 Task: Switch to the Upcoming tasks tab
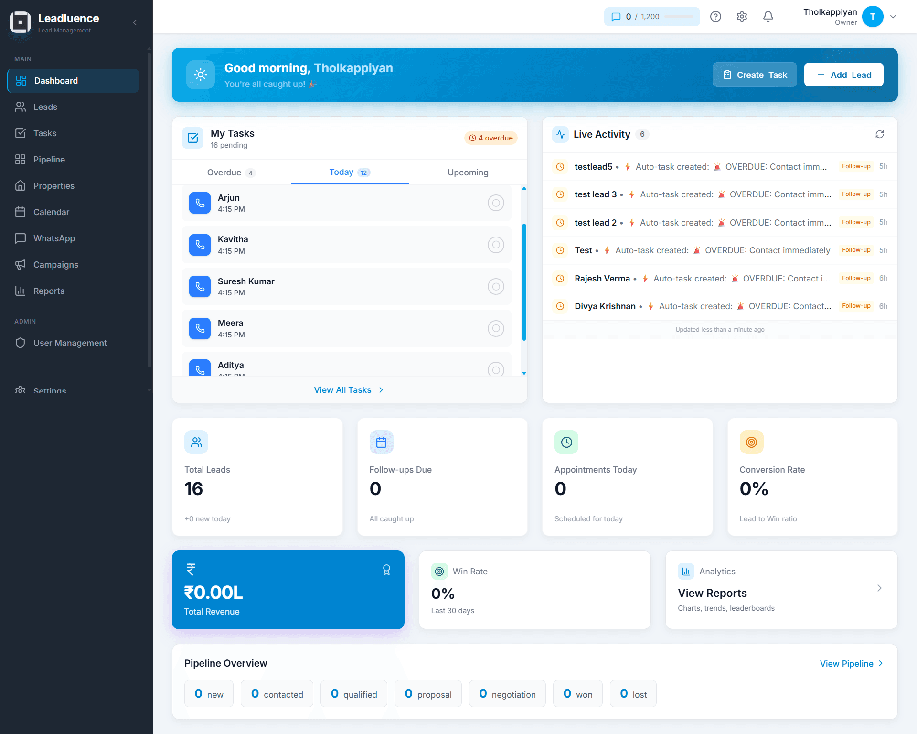pyautogui.click(x=468, y=173)
